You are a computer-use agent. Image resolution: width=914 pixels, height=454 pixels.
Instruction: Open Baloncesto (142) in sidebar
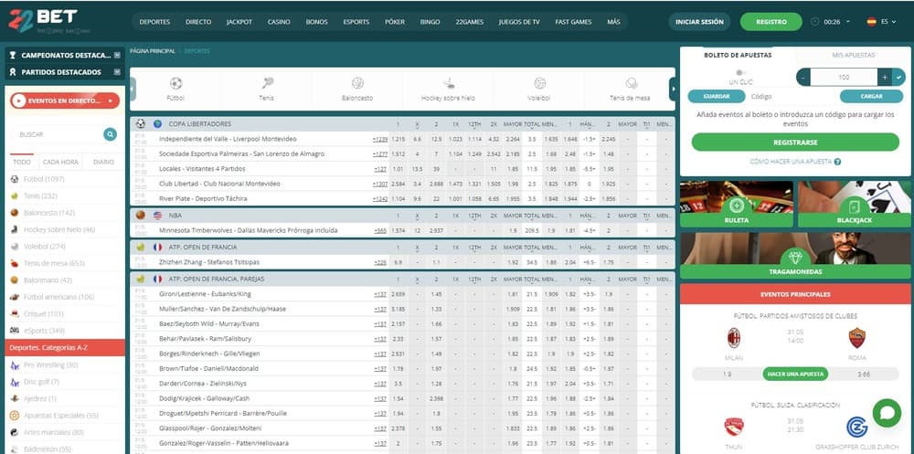pos(49,213)
